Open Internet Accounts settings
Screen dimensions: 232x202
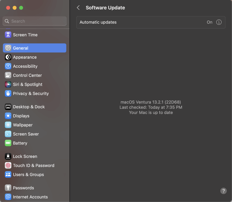pos(30,197)
